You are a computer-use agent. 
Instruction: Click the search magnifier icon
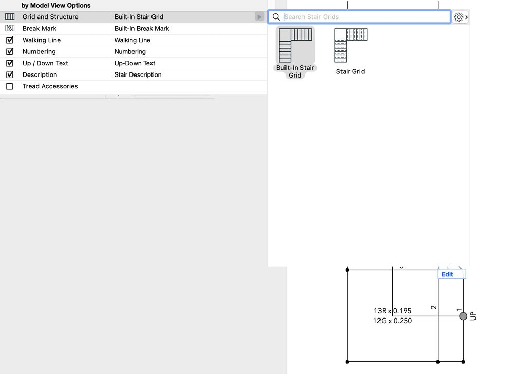click(276, 17)
